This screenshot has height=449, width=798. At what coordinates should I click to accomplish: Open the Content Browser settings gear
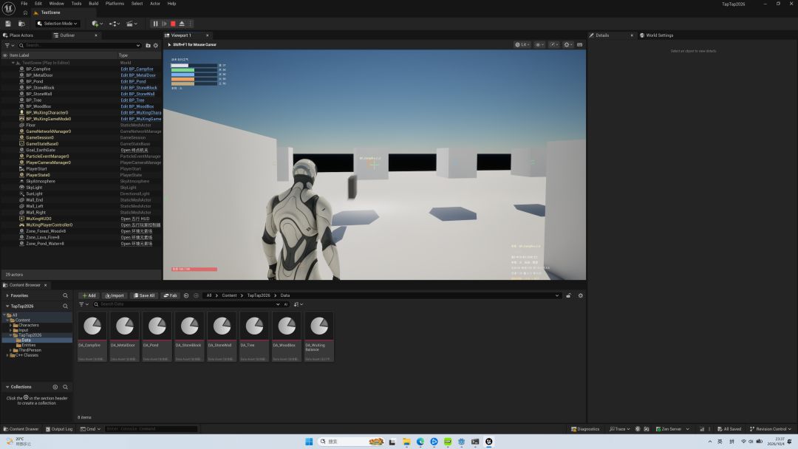pos(580,295)
